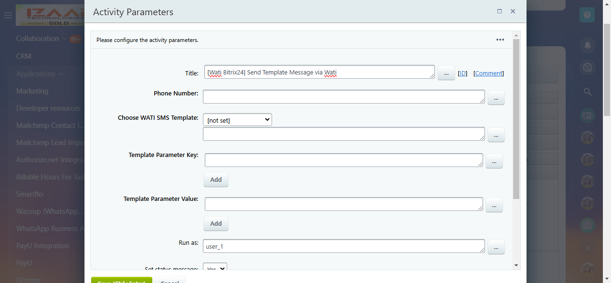
Task: Click the three-dots options icon in dialog header
Action: (x=500, y=40)
